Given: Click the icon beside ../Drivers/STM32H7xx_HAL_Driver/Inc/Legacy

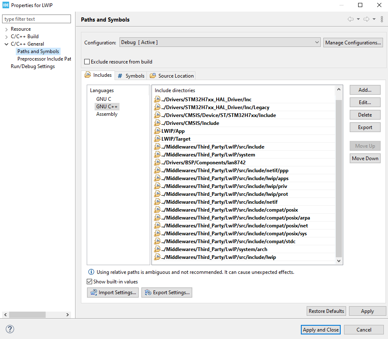Looking at the screenshot, I should point(157,107).
